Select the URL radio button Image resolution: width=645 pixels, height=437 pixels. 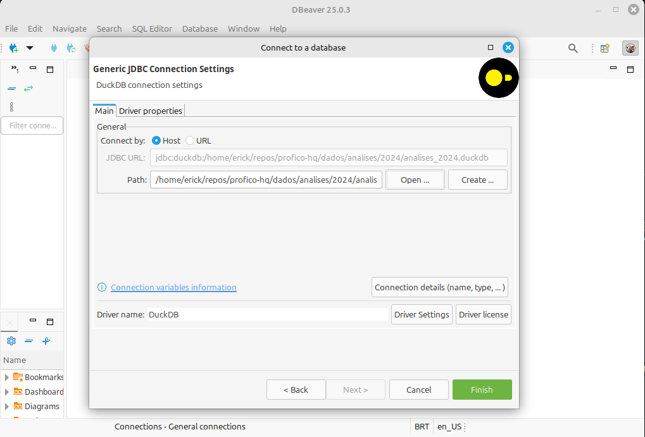(190, 140)
